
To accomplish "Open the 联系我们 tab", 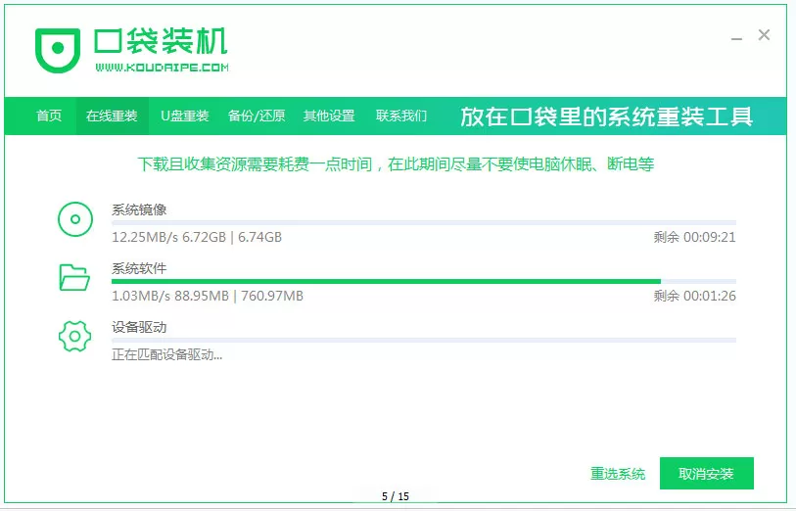I will point(401,116).
